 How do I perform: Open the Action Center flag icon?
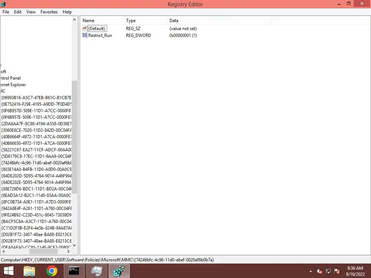click(337, 271)
